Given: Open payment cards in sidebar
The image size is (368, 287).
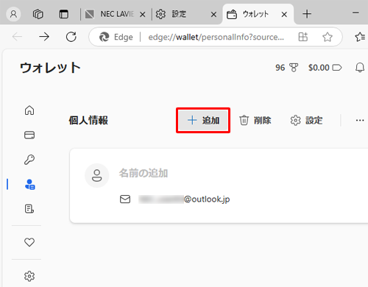Looking at the screenshot, I should (29, 135).
